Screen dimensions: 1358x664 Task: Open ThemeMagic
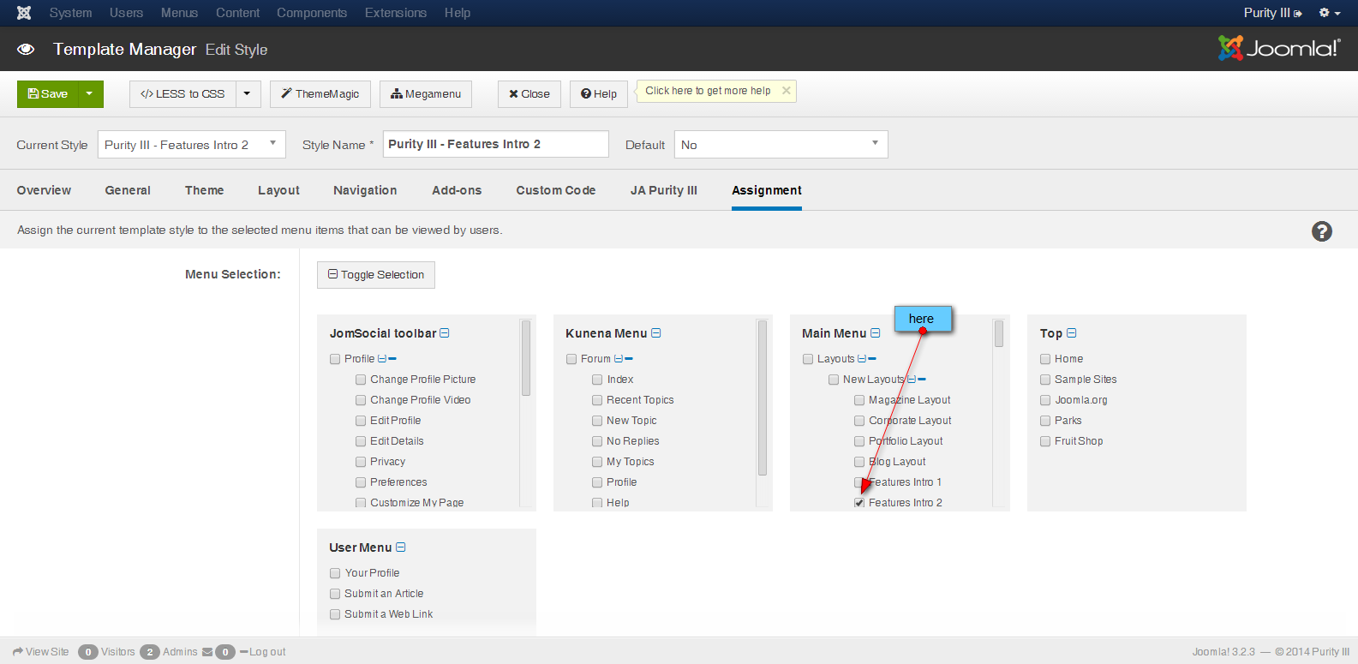point(320,94)
